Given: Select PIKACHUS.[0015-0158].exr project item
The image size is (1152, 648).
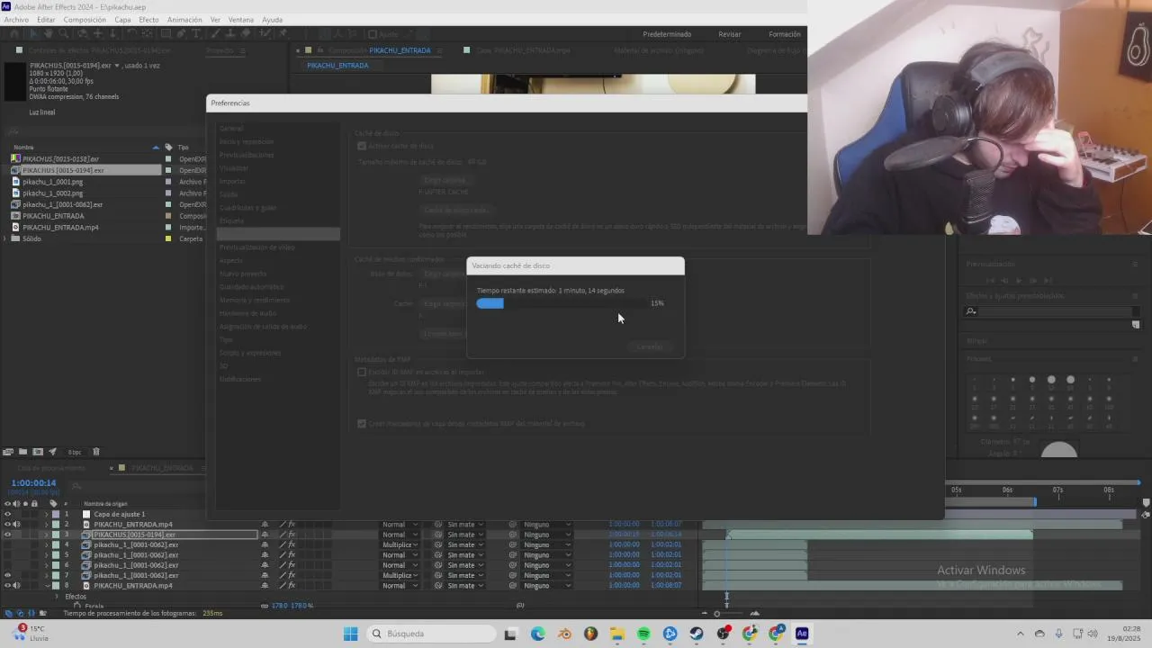Looking at the screenshot, I should [x=61, y=159].
